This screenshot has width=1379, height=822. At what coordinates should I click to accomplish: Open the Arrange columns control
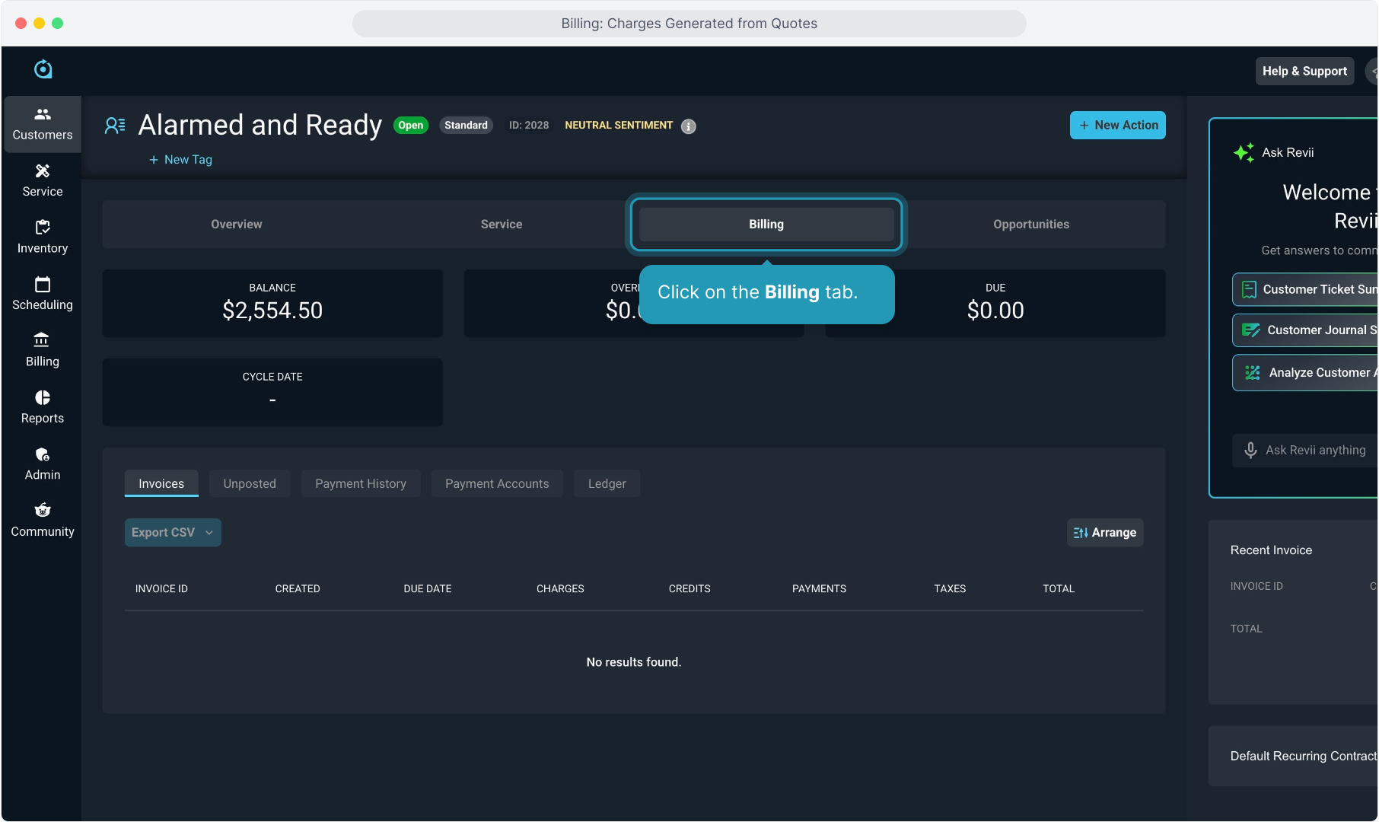(1104, 533)
